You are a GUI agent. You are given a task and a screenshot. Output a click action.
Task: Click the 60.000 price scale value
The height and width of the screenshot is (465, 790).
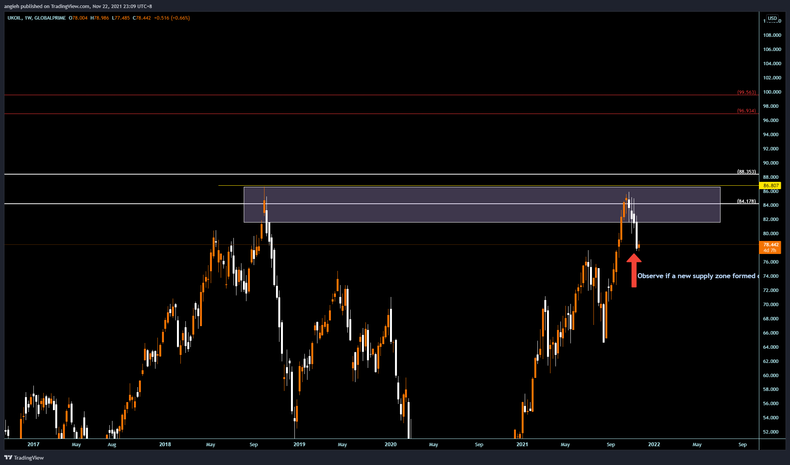pos(771,376)
